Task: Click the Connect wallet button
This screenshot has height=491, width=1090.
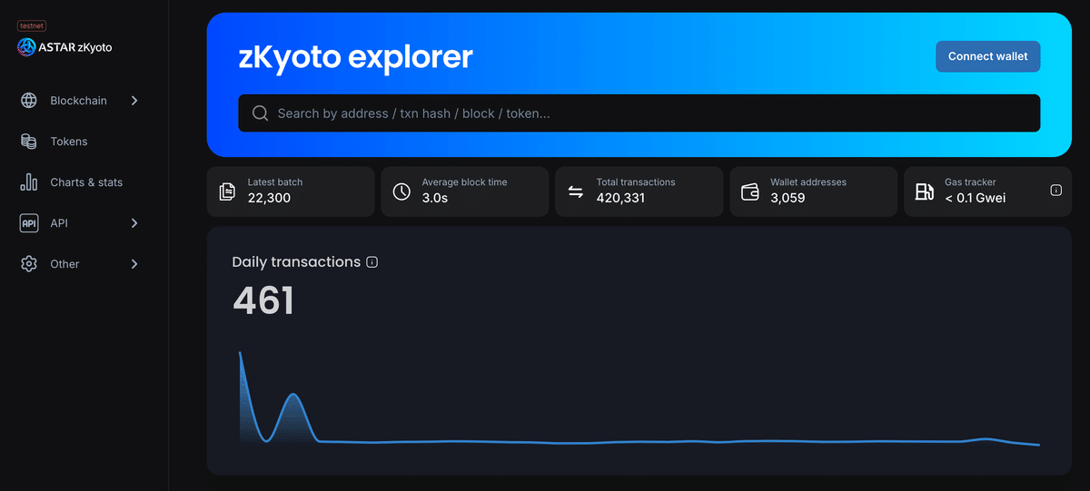Action: [x=988, y=56]
